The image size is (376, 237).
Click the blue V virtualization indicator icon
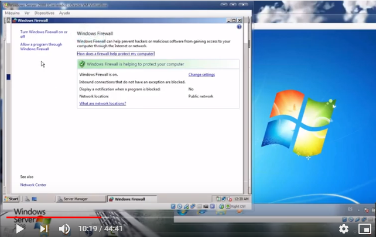tap(212, 206)
